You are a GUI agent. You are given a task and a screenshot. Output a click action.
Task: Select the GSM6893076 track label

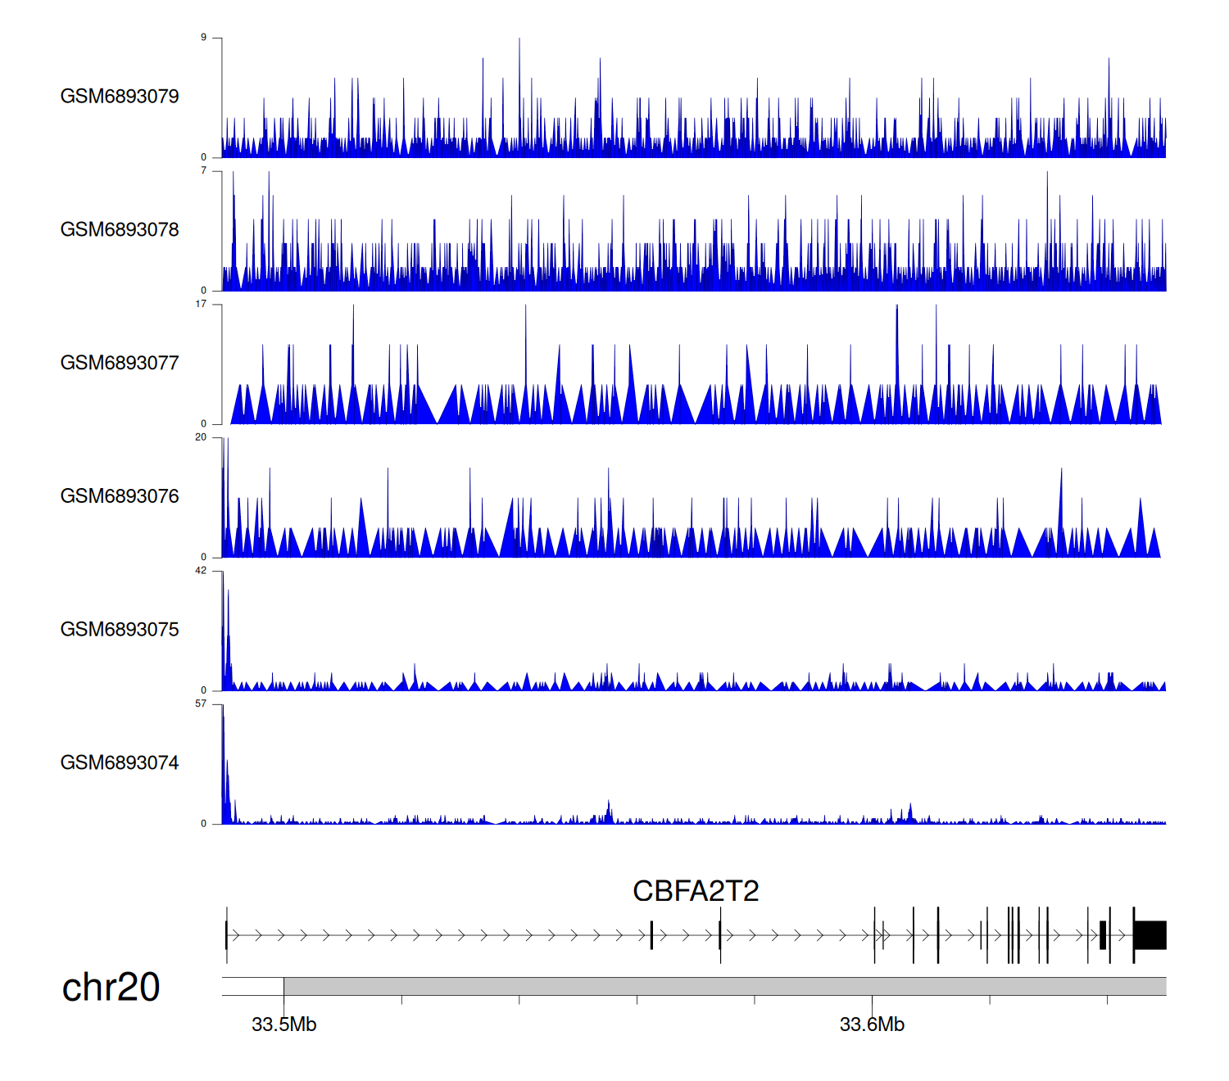[120, 496]
